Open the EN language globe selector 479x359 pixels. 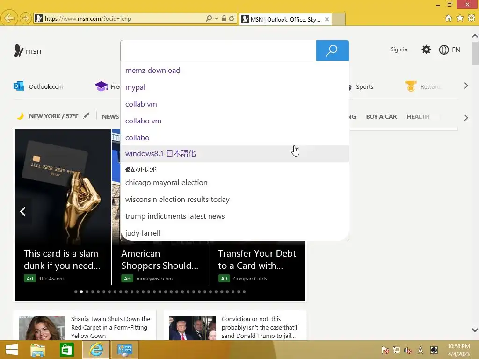tap(450, 50)
